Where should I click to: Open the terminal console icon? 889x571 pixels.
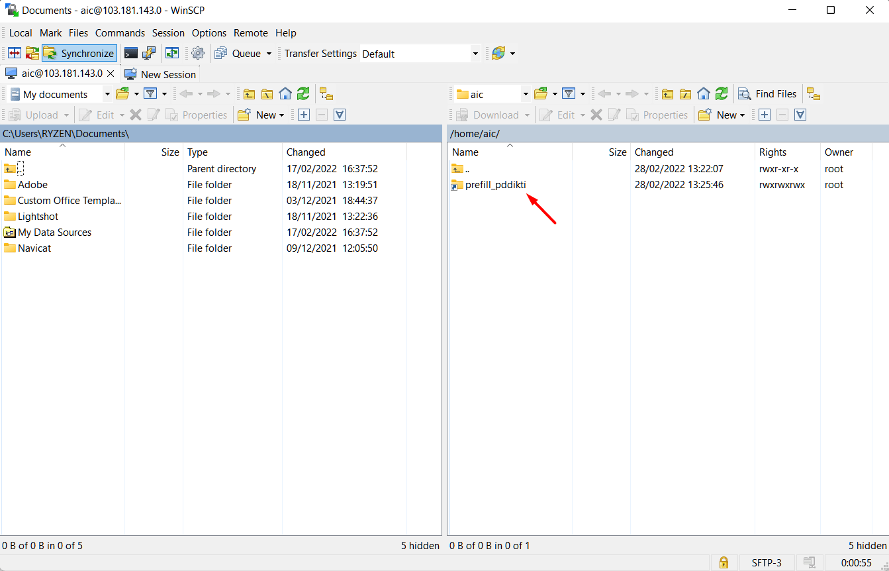point(131,54)
